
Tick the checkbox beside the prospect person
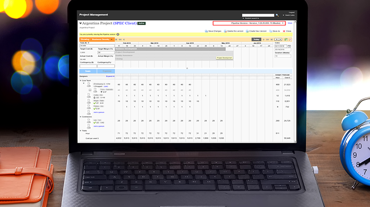(90, 90)
